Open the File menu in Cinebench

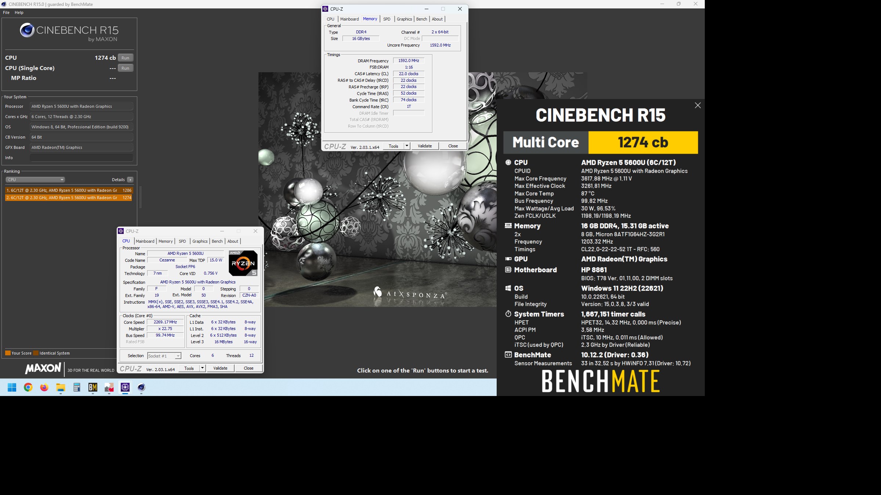click(6, 12)
